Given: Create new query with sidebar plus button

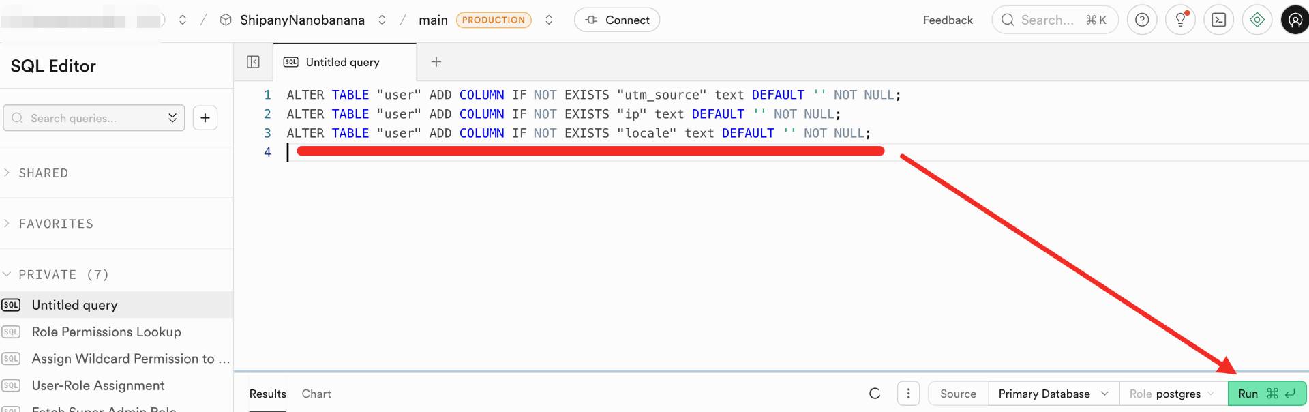Looking at the screenshot, I should point(205,118).
